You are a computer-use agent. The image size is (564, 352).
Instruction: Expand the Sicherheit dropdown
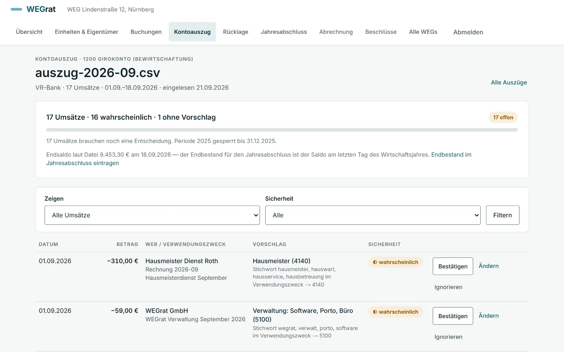tap(373, 215)
